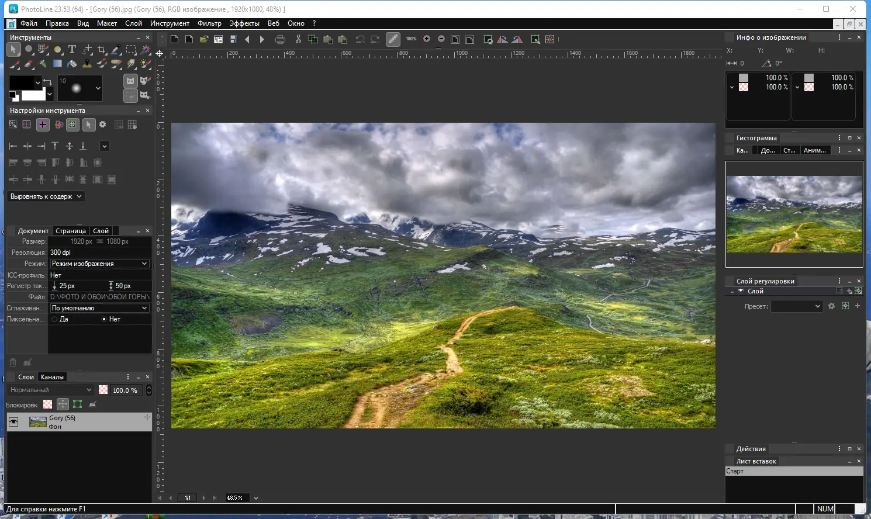871x519 pixels.
Task: Collapse the Слой tree item in adjustment panel
Action: point(732,291)
